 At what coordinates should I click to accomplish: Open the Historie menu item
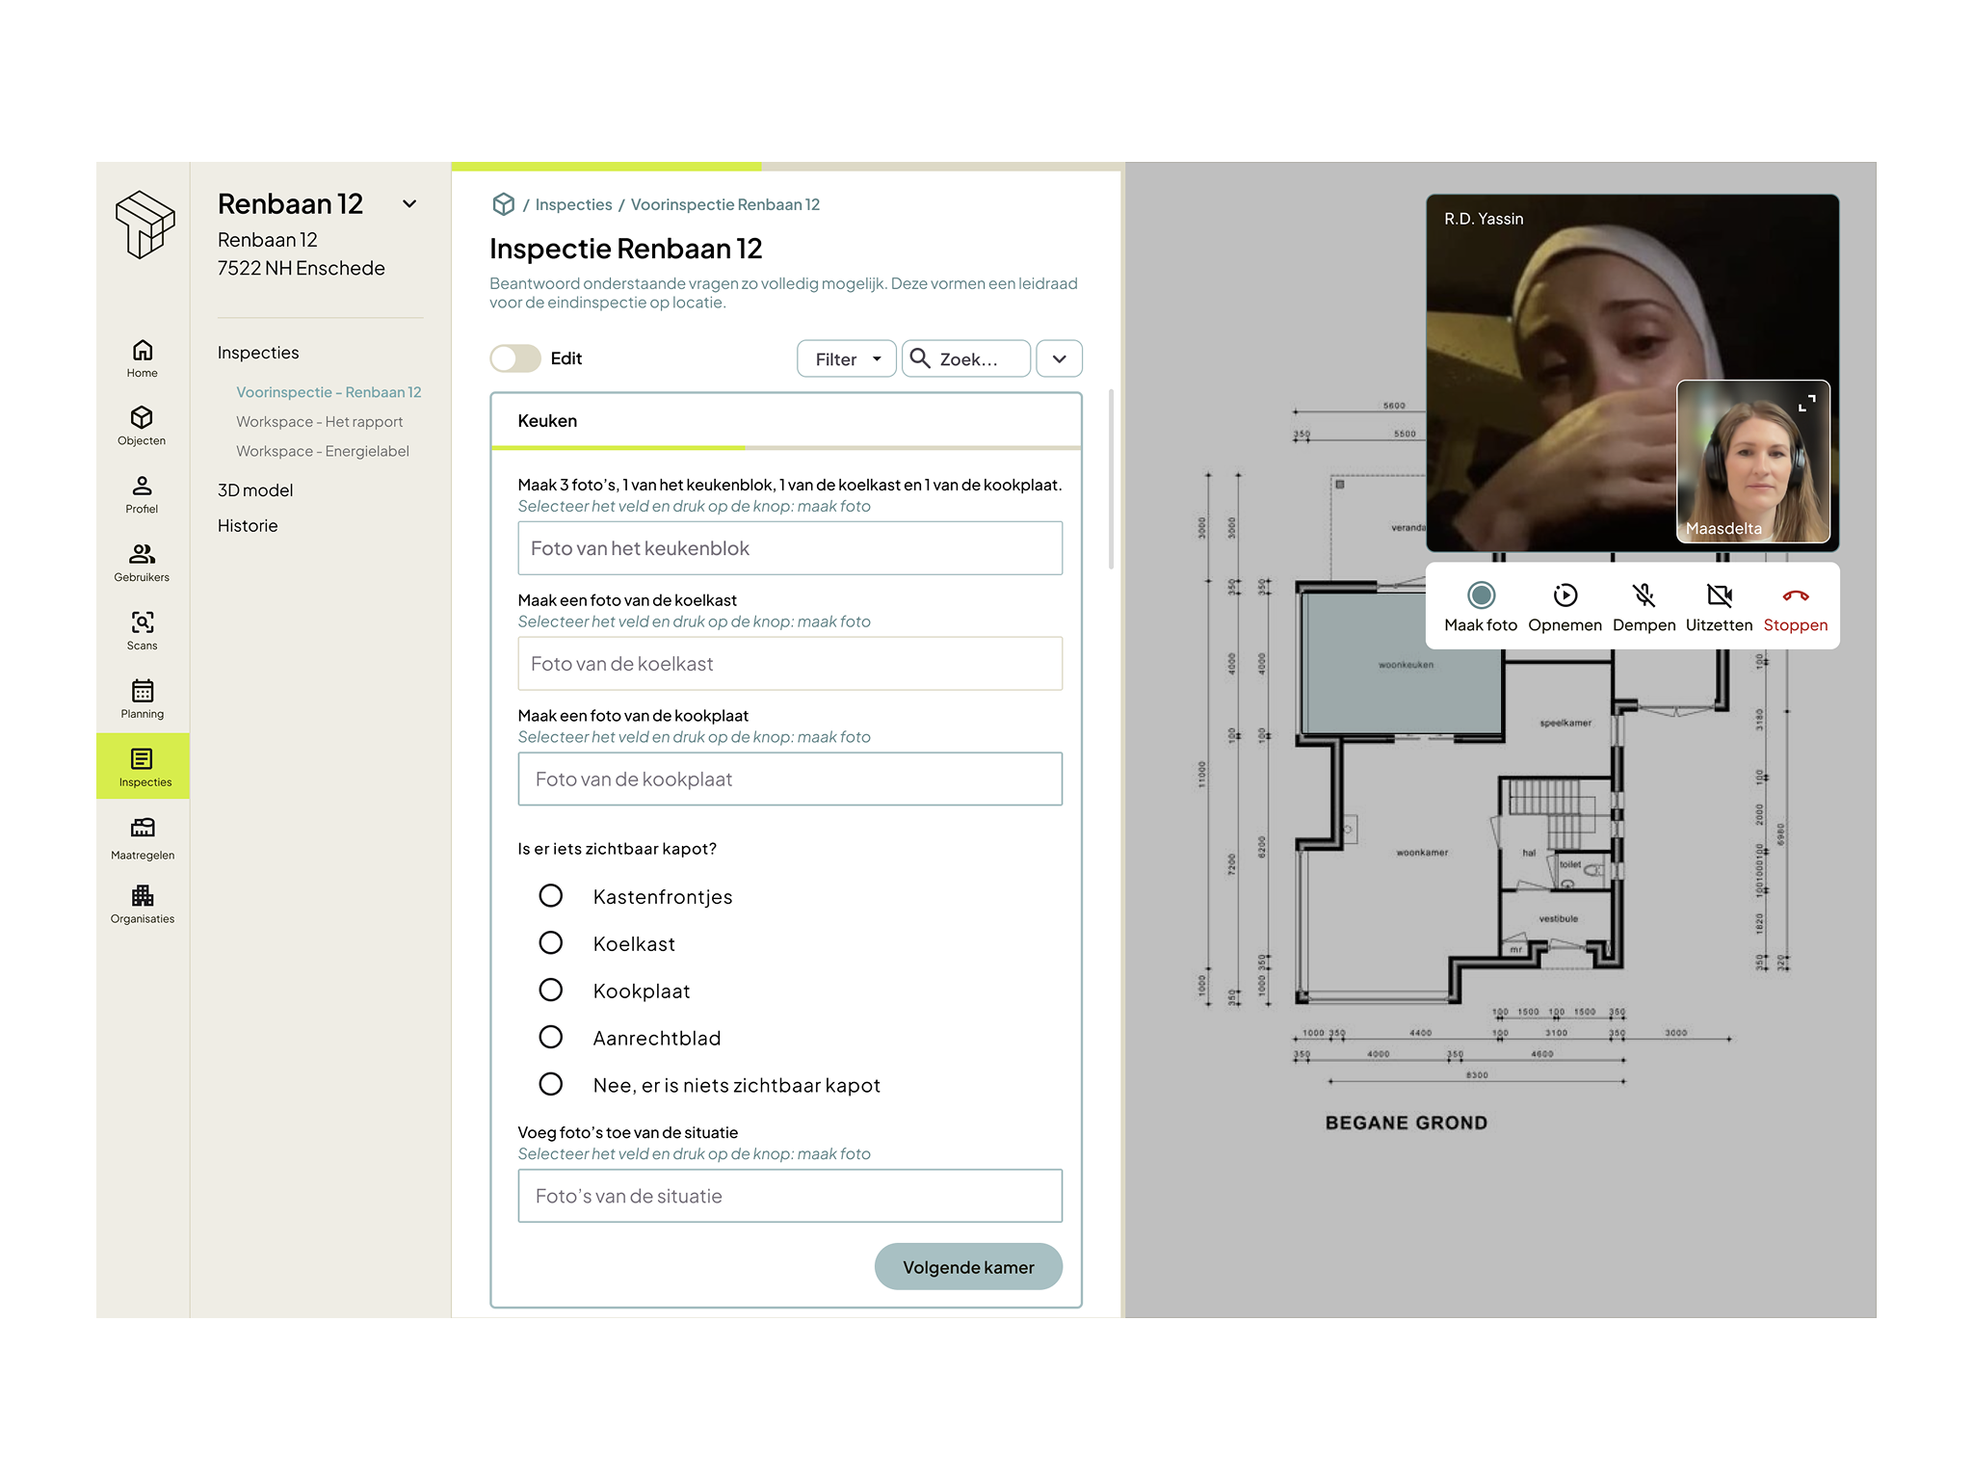248,526
